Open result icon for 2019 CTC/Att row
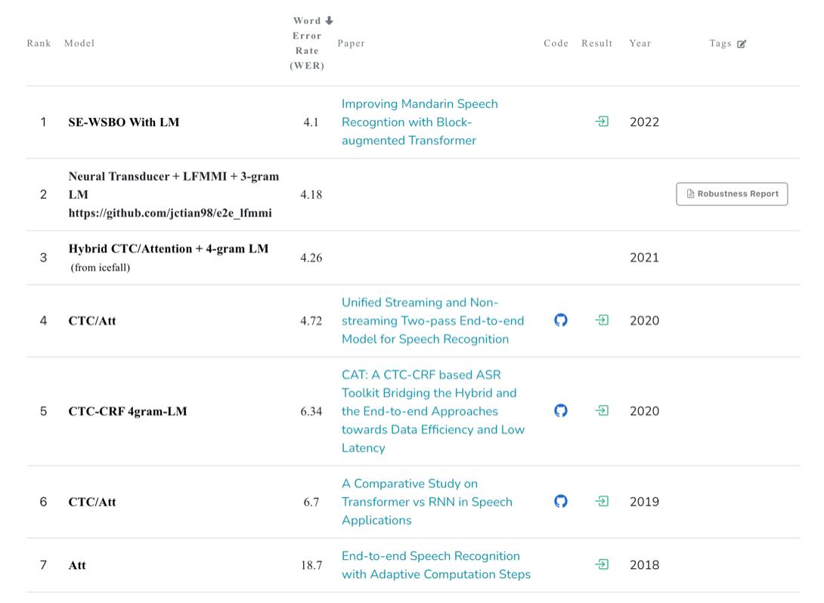 coord(602,502)
